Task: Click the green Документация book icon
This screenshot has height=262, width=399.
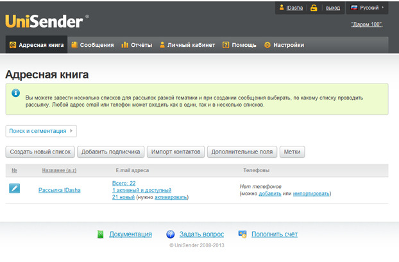Action: [101, 234]
